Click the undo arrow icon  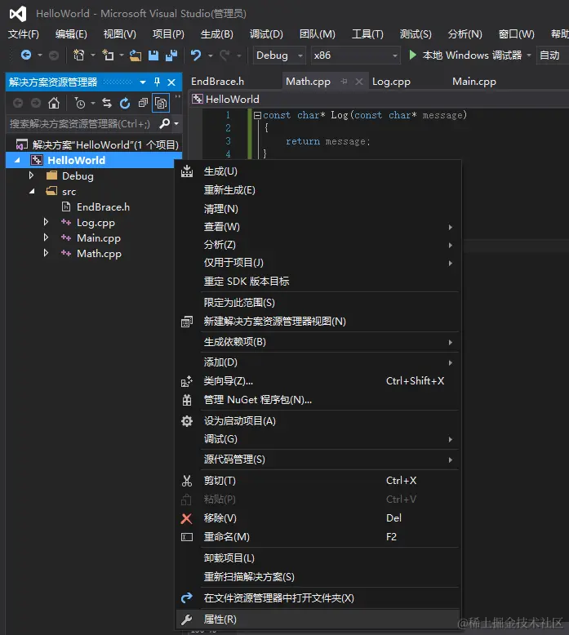point(196,55)
